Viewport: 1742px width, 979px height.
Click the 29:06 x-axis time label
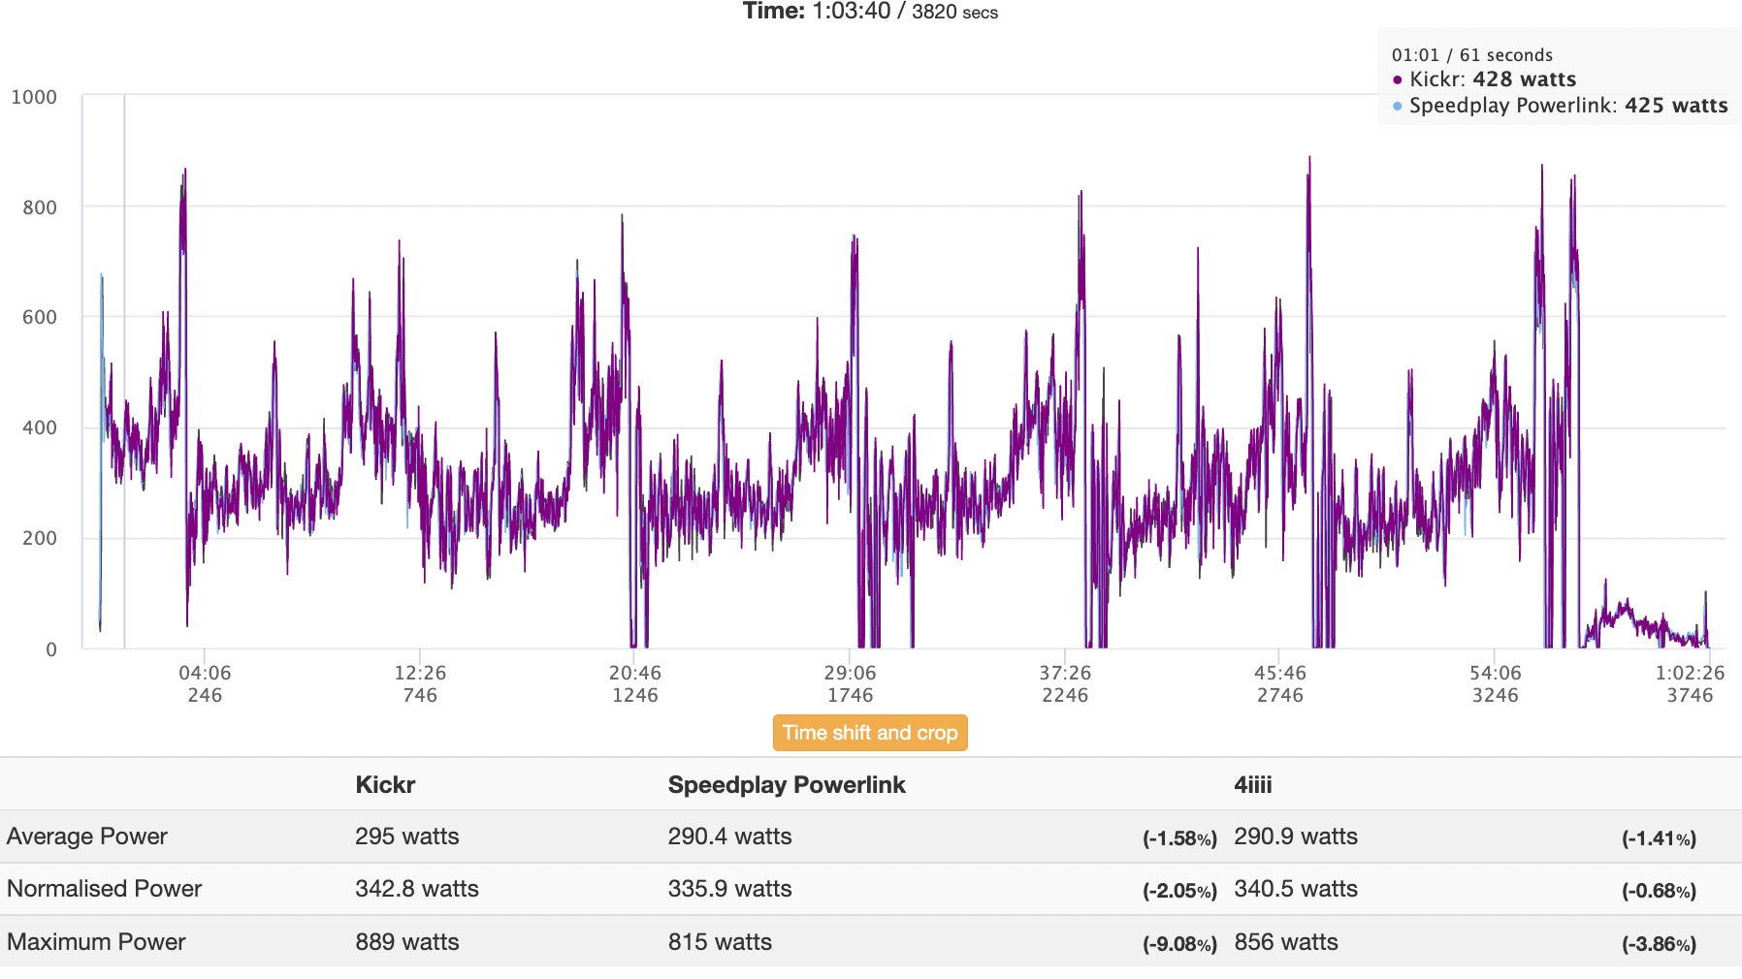click(850, 673)
